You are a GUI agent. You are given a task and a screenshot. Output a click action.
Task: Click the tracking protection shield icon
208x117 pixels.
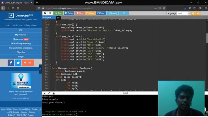[x=39, y=8]
